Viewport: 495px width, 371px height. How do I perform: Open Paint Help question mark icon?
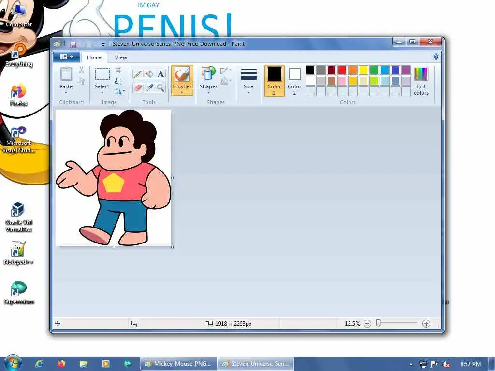(436, 57)
